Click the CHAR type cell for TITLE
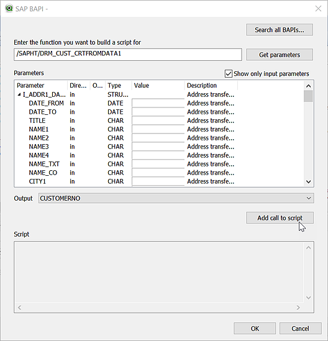Image resolution: width=328 pixels, height=341 pixels. click(116, 120)
